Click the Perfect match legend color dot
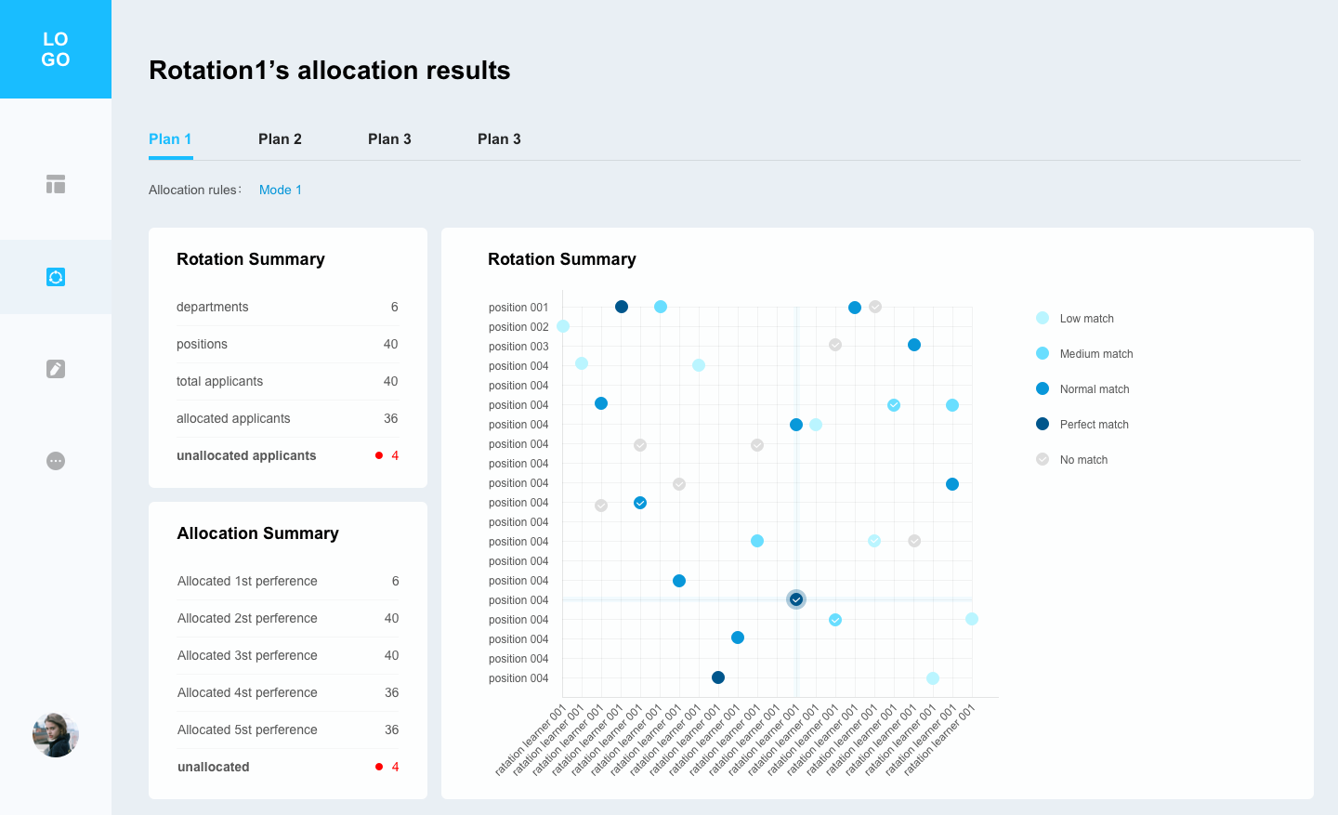The width and height of the screenshot is (1338, 815). pyautogui.click(x=1043, y=425)
